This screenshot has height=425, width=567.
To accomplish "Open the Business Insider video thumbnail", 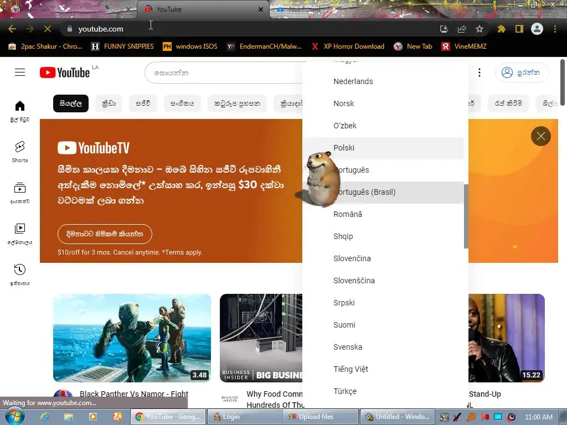I will [x=261, y=338].
